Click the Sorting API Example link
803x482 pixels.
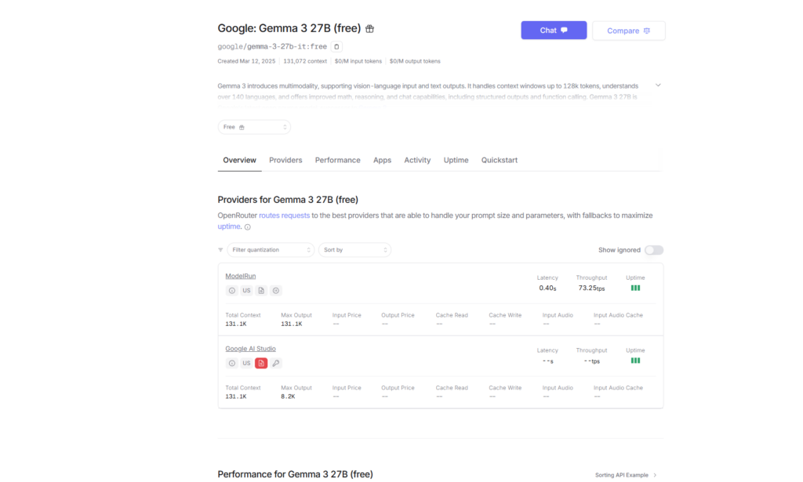pyautogui.click(x=621, y=475)
